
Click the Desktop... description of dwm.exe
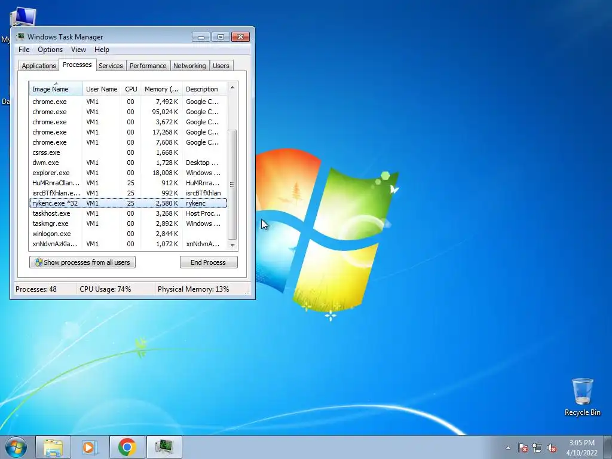pyautogui.click(x=202, y=163)
